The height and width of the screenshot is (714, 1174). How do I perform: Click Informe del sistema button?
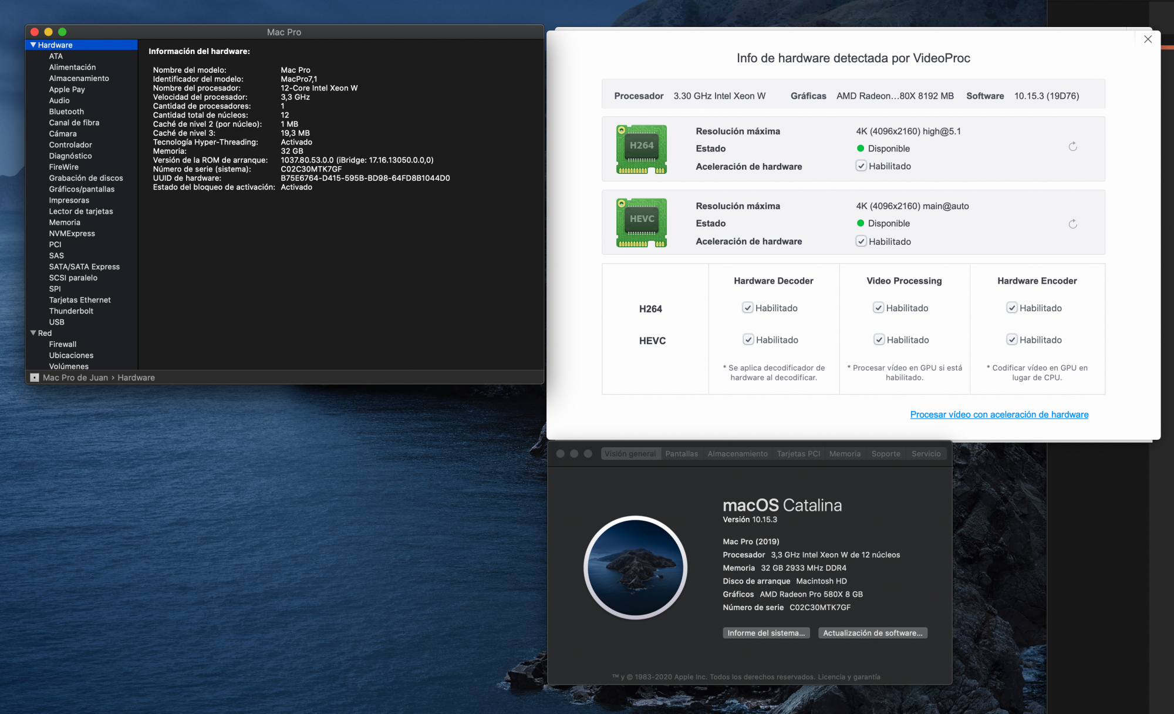[x=766, y=633]
